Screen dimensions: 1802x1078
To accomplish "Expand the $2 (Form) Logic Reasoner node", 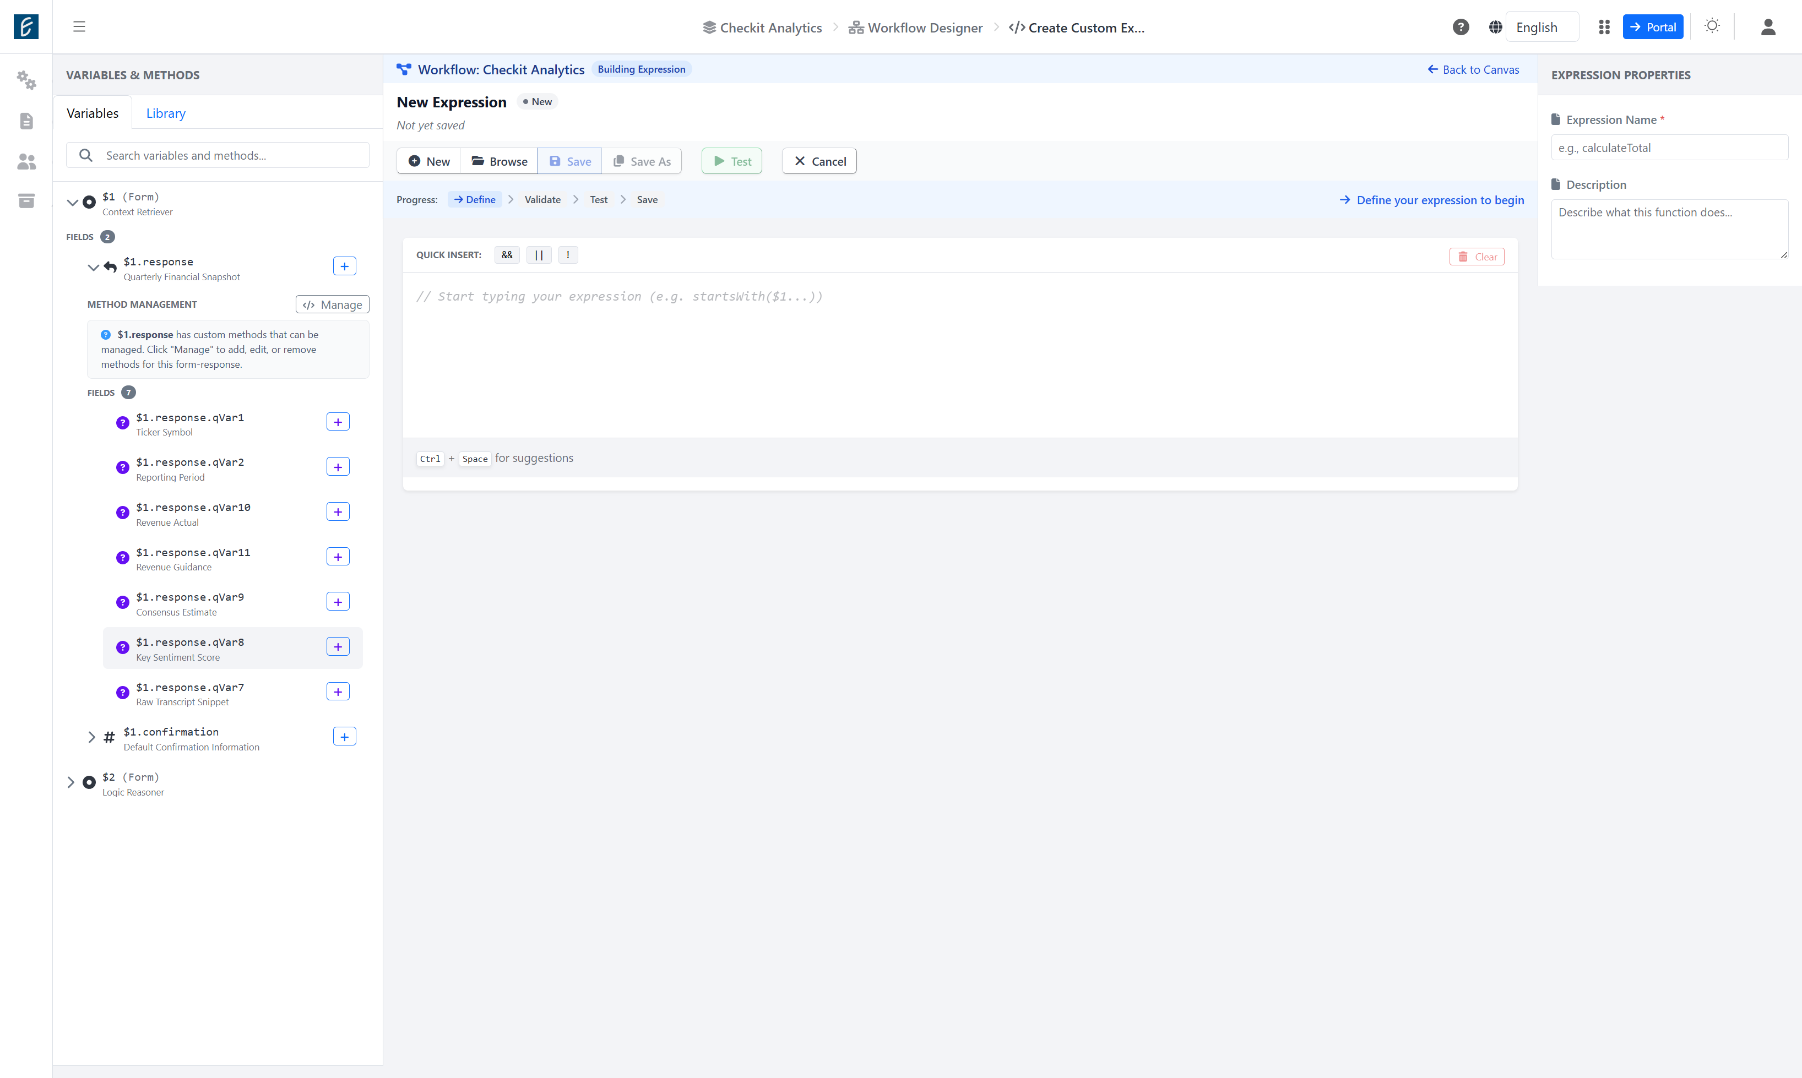I will click(x=70, y=782).
